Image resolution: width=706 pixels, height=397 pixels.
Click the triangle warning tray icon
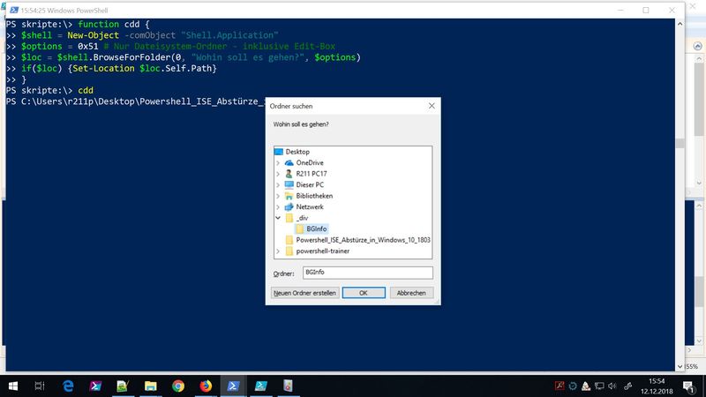(586, 386)
